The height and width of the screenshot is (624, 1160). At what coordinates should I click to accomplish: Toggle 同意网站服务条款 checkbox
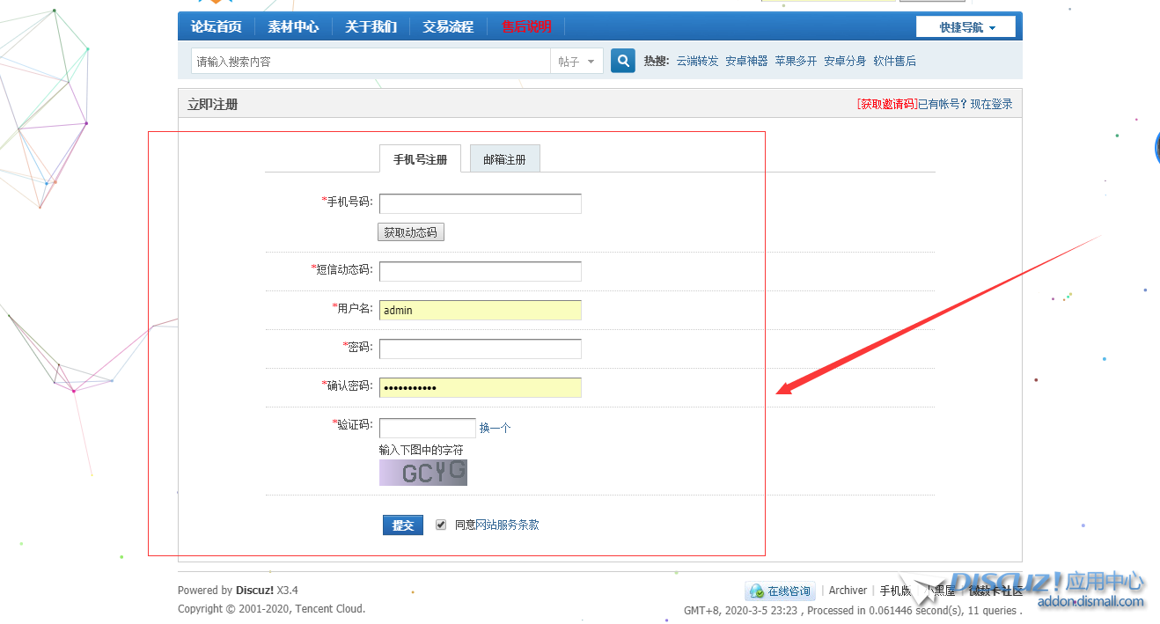(x=441, y=525)
